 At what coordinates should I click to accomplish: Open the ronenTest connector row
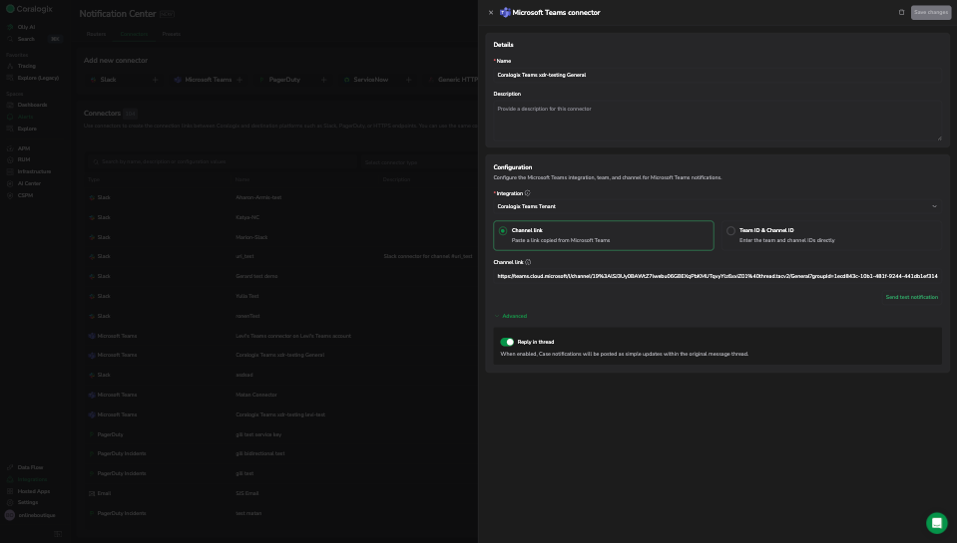[x=281, y=316]
